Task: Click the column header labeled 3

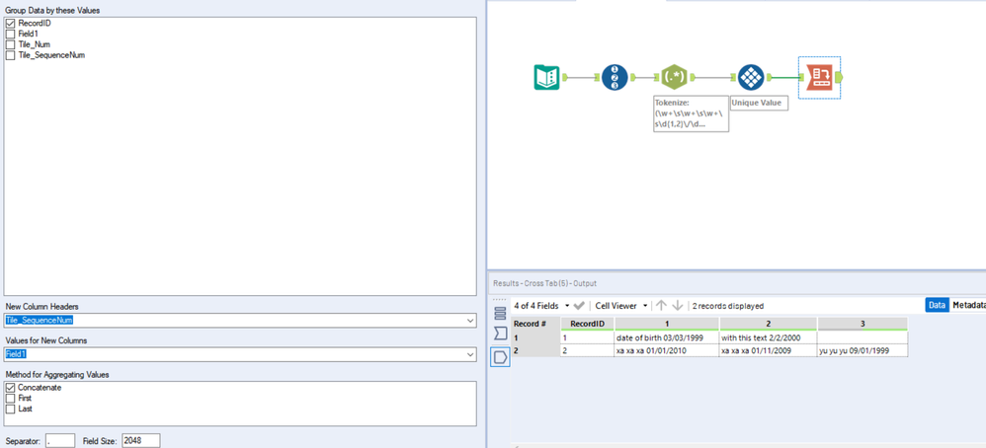Action: click(x=863, y=325)
